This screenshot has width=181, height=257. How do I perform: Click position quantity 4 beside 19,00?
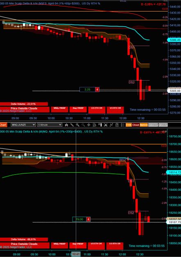click(88, 219)
